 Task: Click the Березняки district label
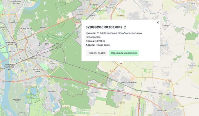15,59
